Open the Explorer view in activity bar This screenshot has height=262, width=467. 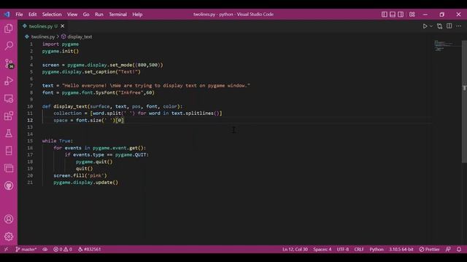[x=9, y=28]
